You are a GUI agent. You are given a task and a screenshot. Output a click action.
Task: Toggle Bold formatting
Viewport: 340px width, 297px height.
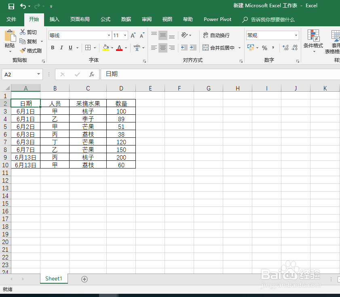point(53,48)
